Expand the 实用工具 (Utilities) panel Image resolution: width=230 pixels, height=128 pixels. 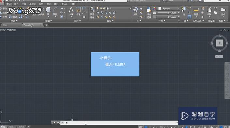[x=198, y=21]
